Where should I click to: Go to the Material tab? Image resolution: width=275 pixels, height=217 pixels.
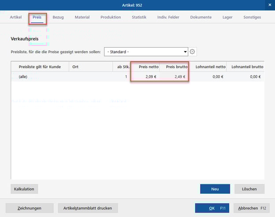pos(82,17)
